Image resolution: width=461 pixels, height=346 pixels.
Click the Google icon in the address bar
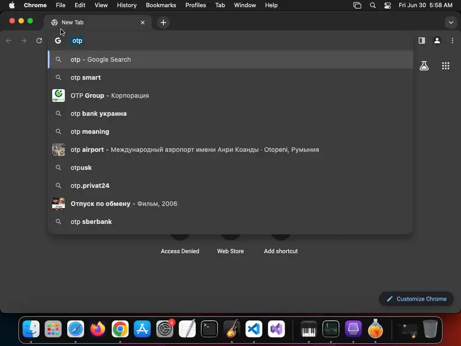[58, 41]
